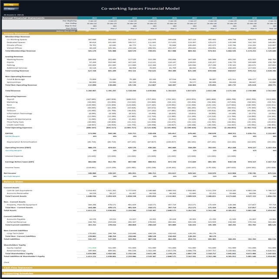This screenshot has height=279, width=279.
Task: Select the Net Income row label
Action: tap(10, 173)
